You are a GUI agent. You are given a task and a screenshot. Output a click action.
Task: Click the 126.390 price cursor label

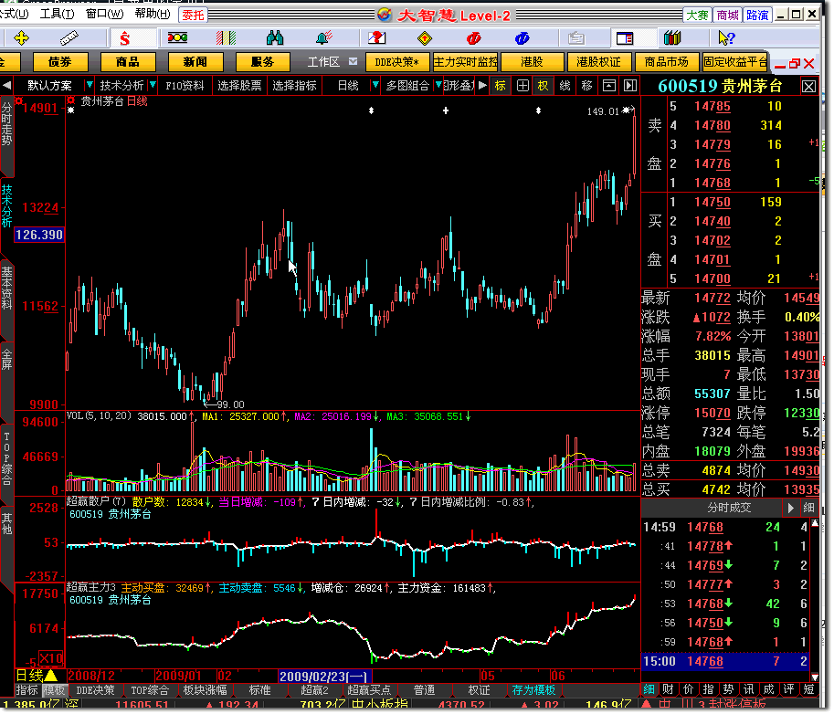point(39,235)
